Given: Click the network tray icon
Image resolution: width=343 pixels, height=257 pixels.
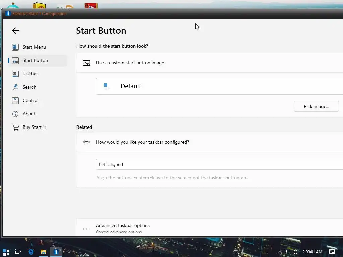Looking at the screenshot, I should point(288,252).
